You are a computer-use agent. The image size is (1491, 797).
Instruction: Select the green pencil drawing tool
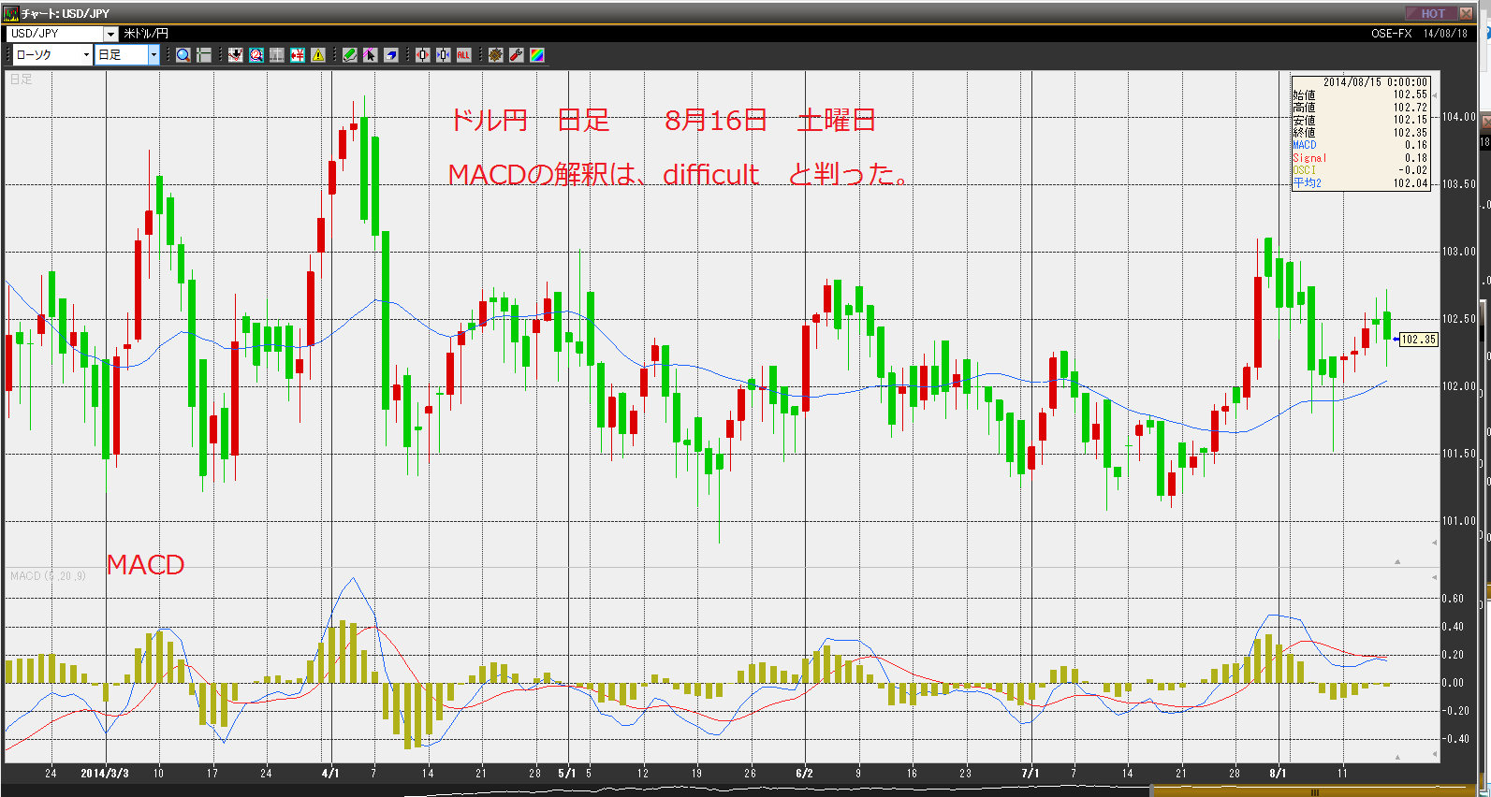[349, 55]
